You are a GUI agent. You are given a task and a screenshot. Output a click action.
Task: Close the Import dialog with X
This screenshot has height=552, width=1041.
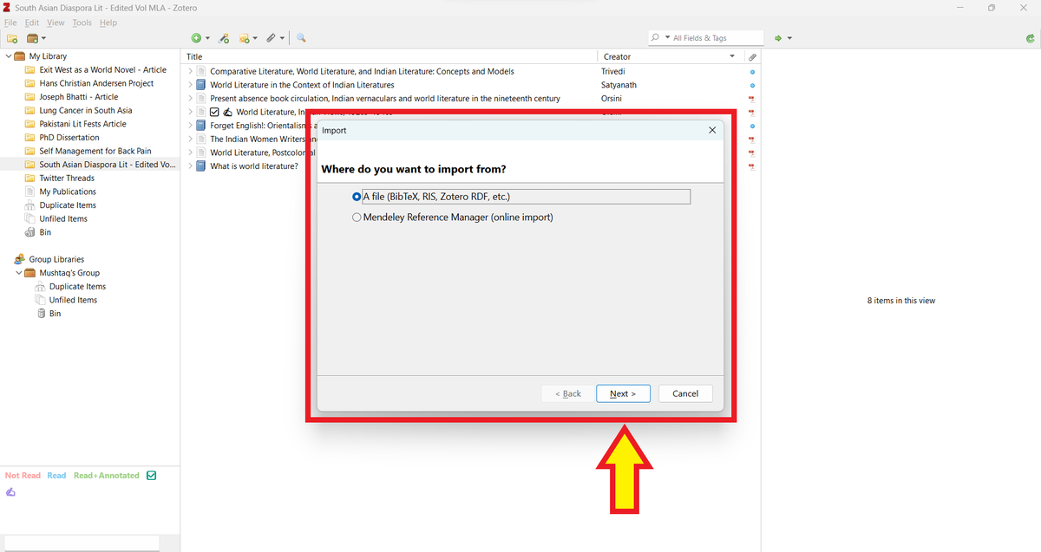point(712,130)
